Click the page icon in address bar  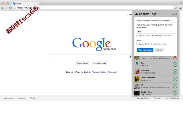coord(15,8)
